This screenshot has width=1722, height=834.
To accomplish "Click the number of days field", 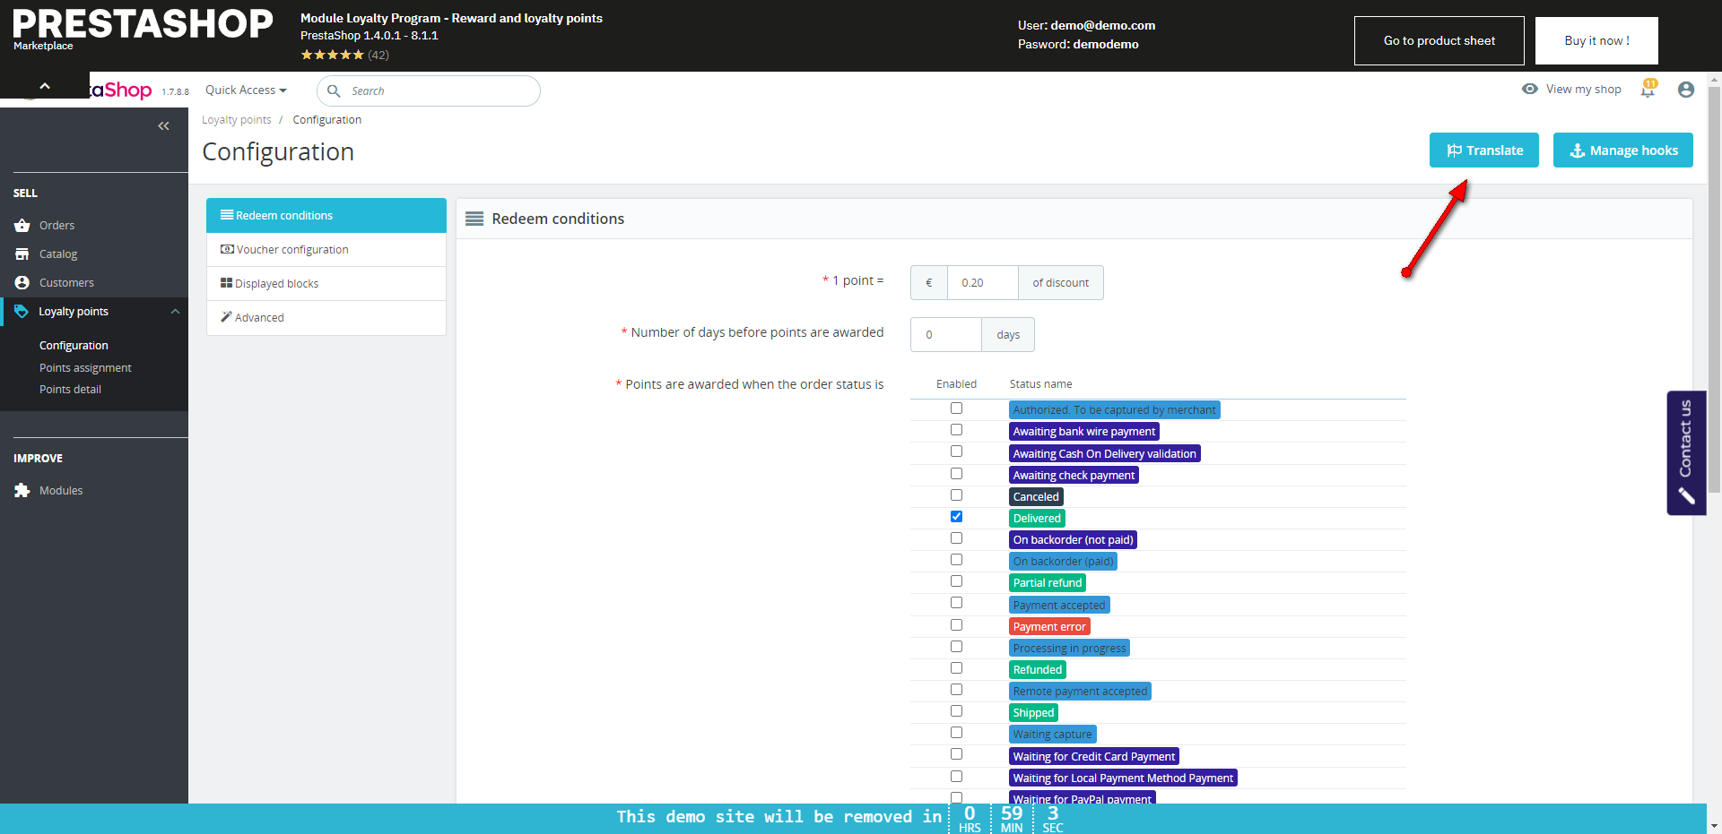I will (946, 334).
